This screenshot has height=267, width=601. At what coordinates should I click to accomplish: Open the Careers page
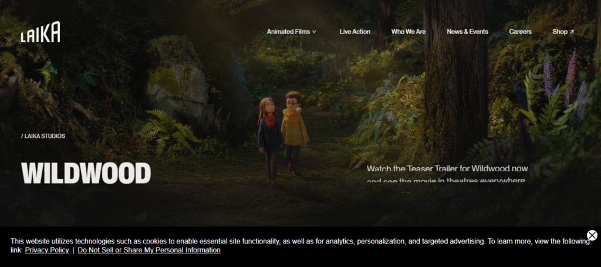520,32
